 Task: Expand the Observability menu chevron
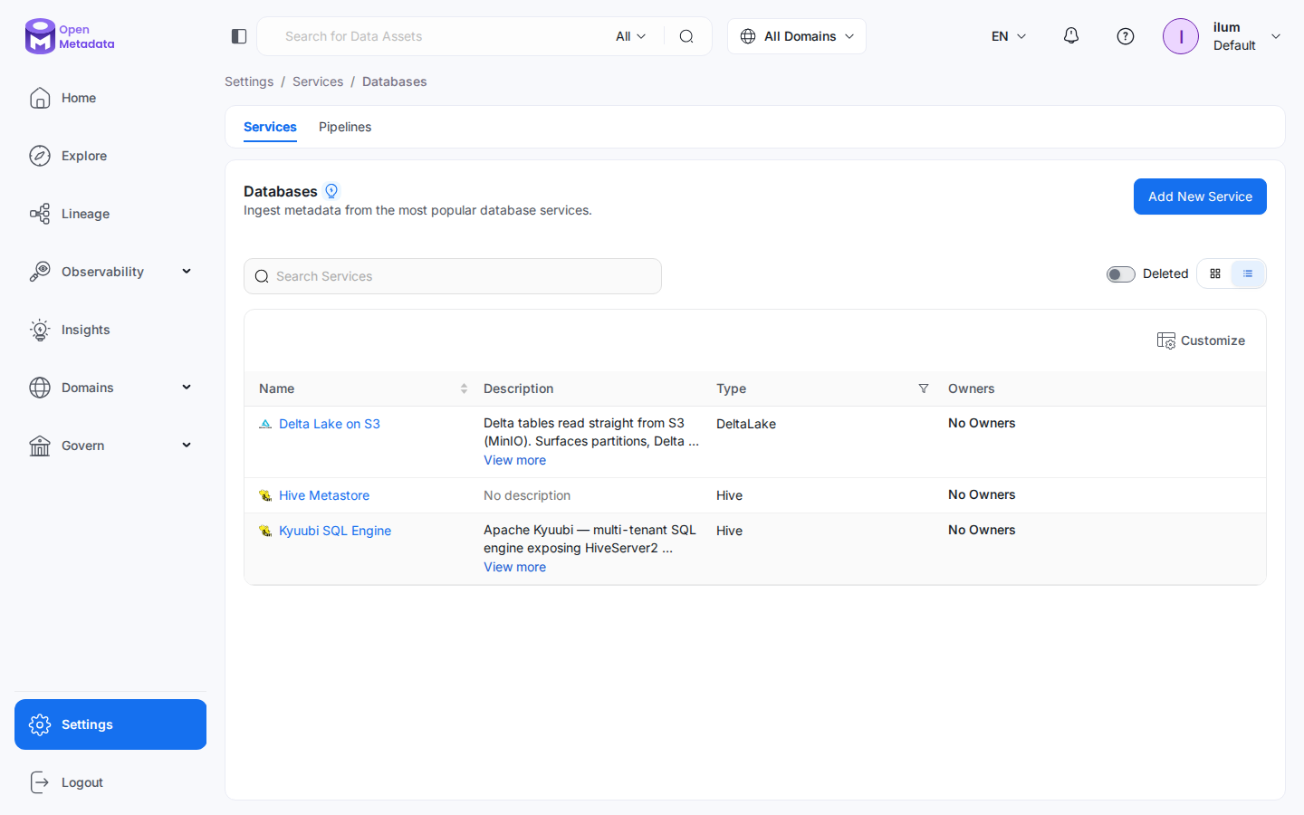pyautogui.click(x=187, y=272)
